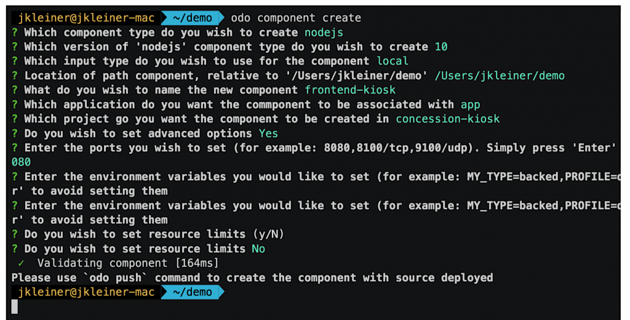Click the green "app" application answer
630x320 pixels.
[x=470, y=105]
